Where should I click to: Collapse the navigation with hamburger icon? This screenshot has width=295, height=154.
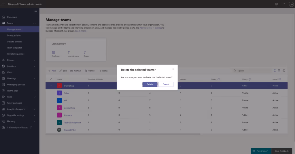(35, 11)
